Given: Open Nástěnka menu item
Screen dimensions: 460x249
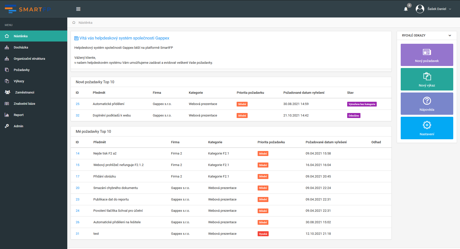Looking at the screenshot, I should pyautogui.click(x=34, y=36).
